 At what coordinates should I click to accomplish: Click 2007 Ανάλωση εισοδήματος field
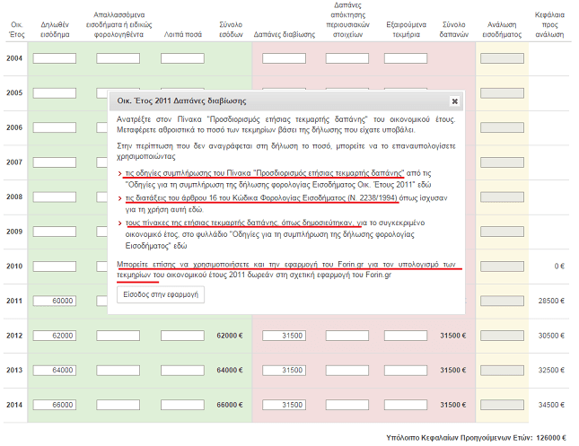pos(502,162)
